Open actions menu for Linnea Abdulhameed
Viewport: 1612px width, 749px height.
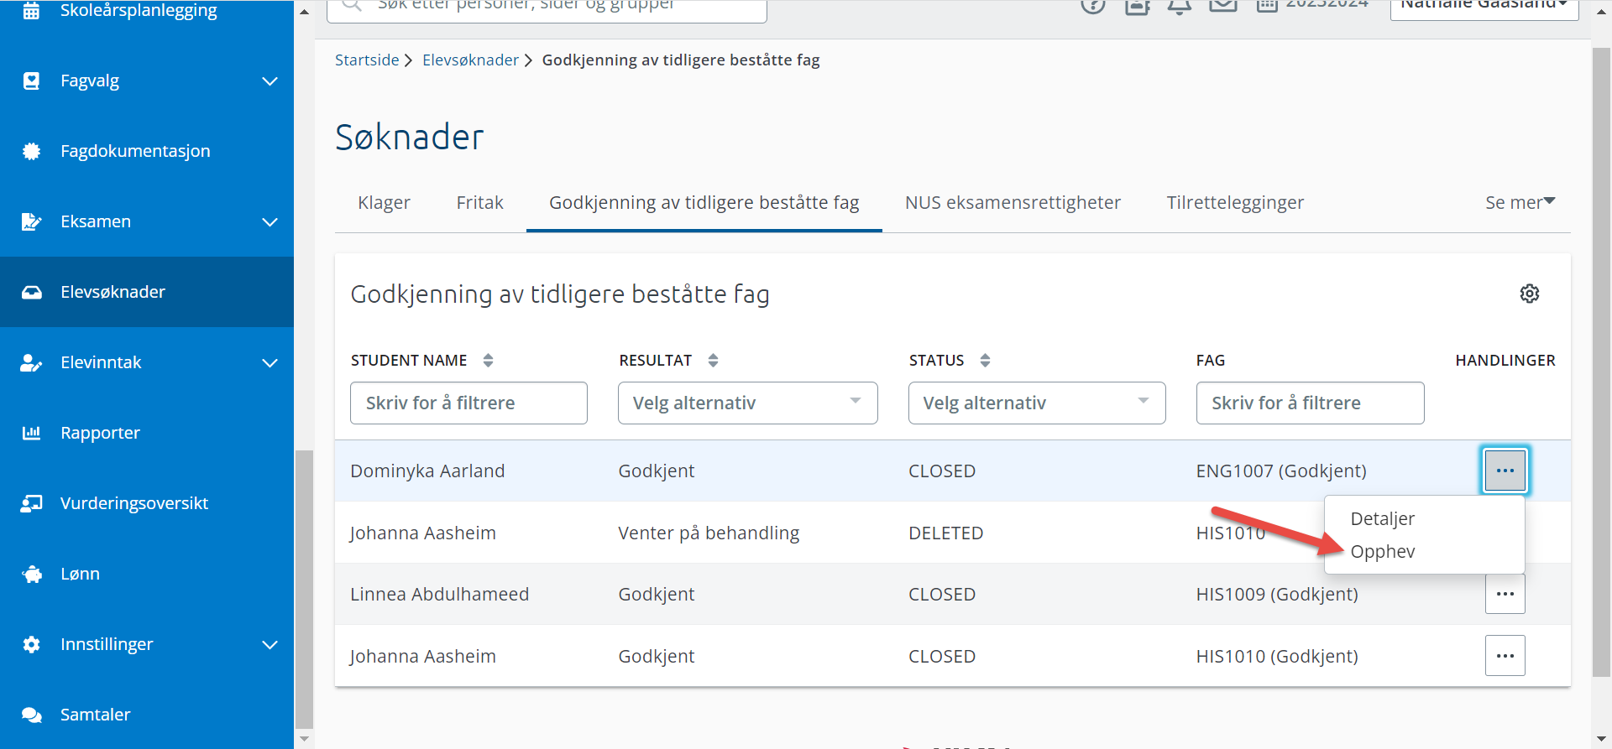pos(1505,594)
